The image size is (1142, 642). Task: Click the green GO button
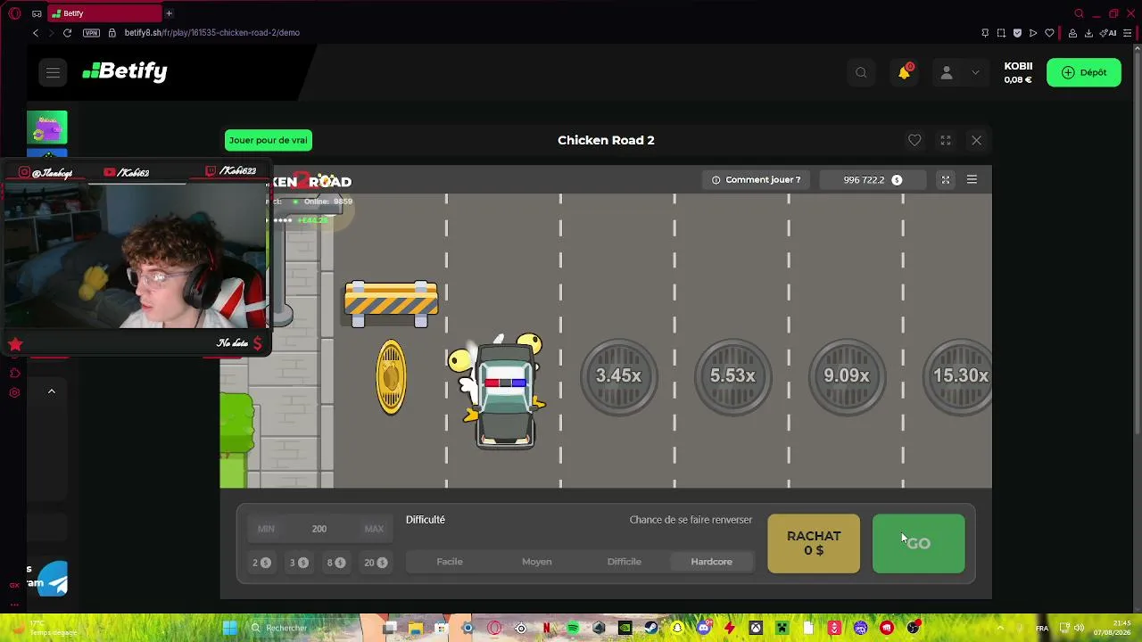tap(919, 543)
